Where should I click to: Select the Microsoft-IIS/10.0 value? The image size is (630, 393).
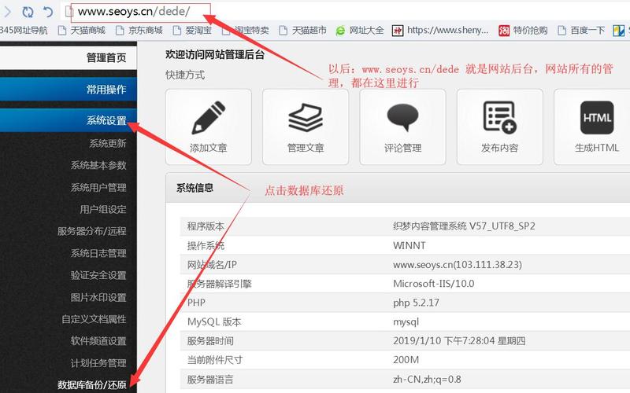[x=434, y=284]
